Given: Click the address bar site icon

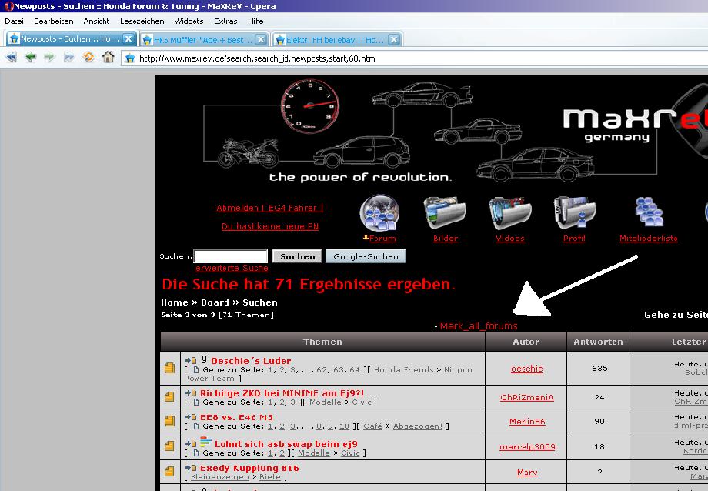Looking at the screenshot, I should (130, 58).
